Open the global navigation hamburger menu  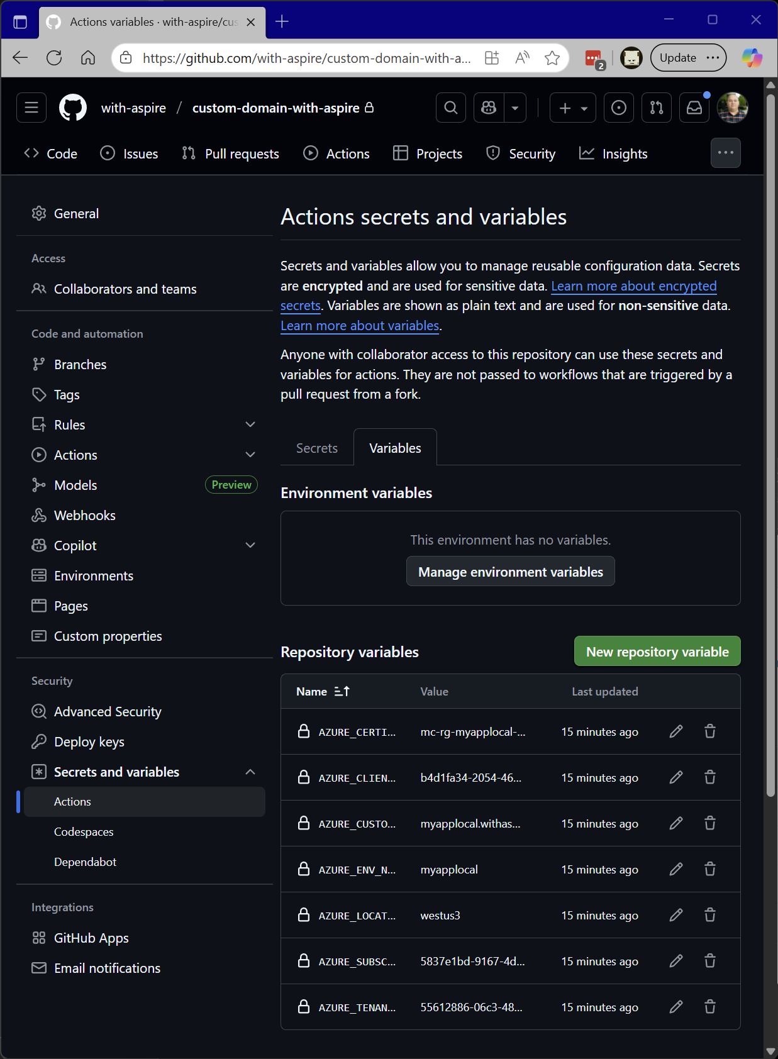click(31, 108)
